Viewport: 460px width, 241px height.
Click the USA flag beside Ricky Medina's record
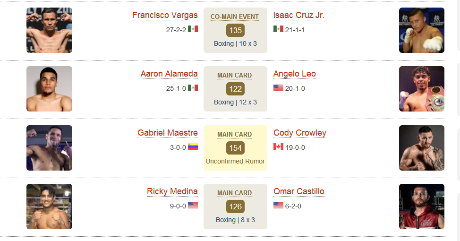pos(193,205)
